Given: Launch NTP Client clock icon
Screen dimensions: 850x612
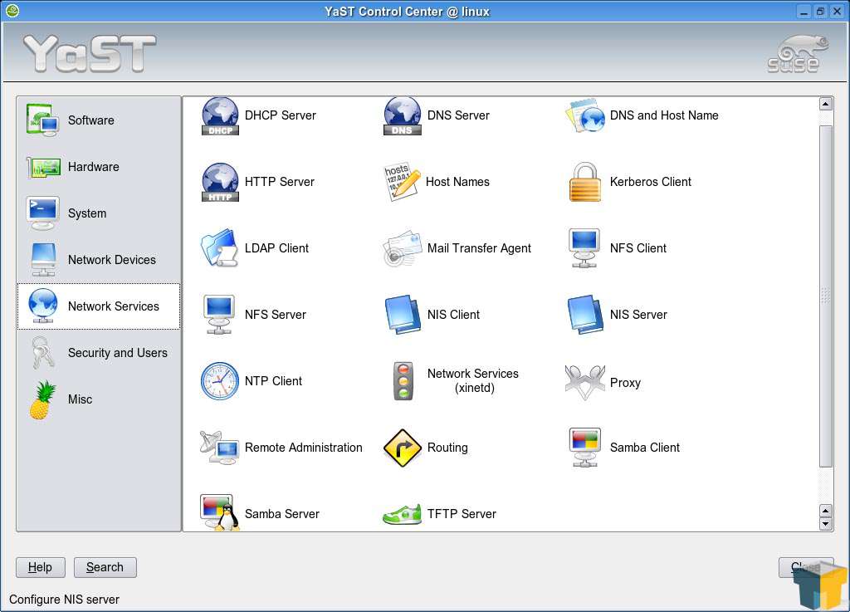Looking at the screenshot, I should (x=219, y=381).
